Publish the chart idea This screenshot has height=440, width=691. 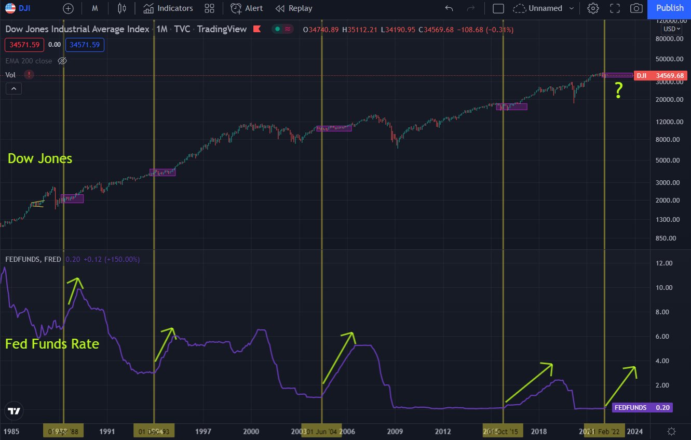point(670,8)
